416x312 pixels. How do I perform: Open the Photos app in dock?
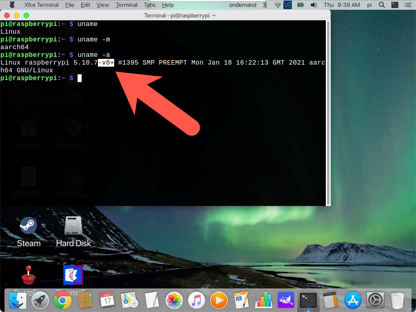[174, 301]
